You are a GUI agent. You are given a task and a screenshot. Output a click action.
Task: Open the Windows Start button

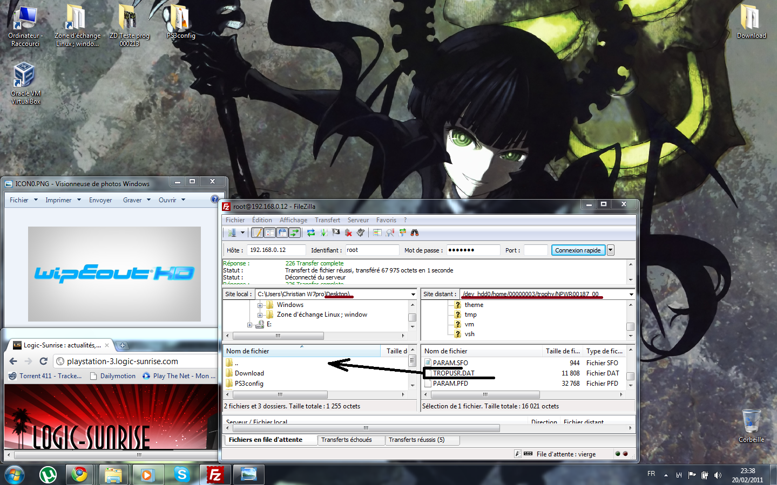tap(15, 475)
